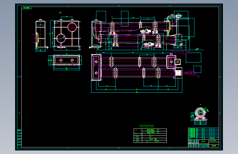Select the left bolt hole in the housing bottom view
The image size is (238, 154).
tap(61, 60)
